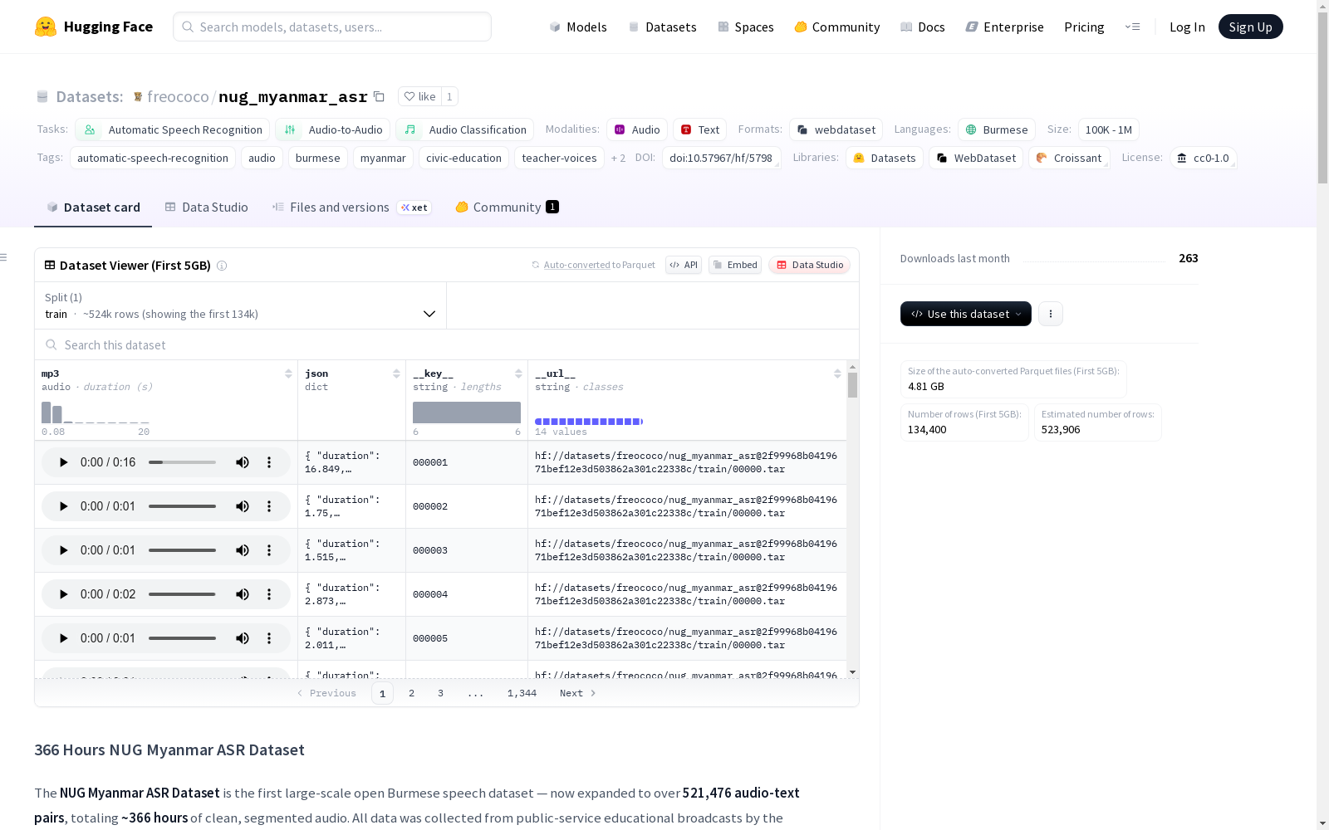Open the cc0-1.0 license tag

pos(1203,158)
